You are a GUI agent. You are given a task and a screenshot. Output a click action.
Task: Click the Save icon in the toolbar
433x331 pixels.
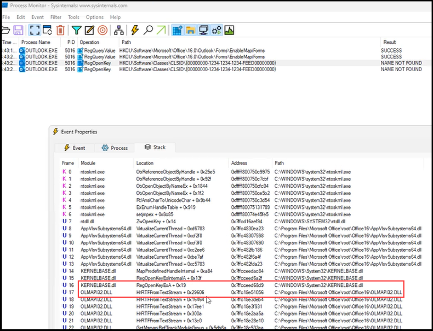(19, 30)
